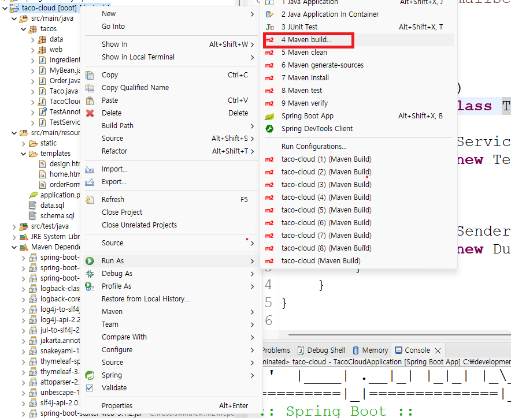Click the Debug Shell tab icon
This screenshot has height=418, width=511.
301,350
